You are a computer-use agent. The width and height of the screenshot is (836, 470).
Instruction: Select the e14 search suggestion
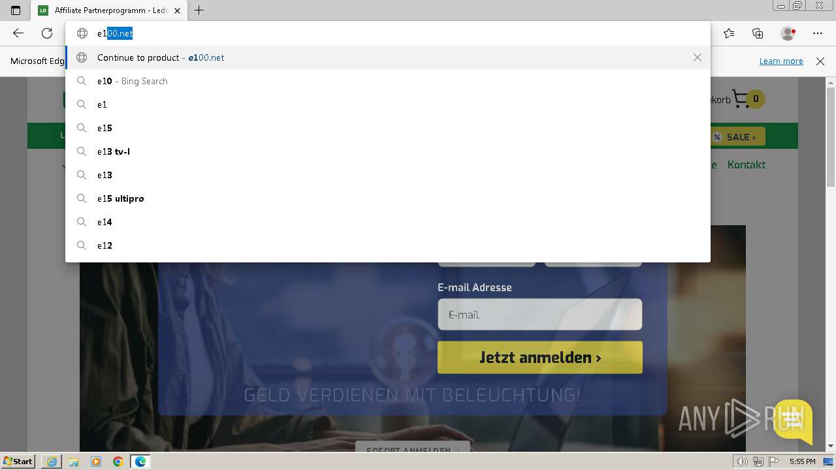click(388, 222)
